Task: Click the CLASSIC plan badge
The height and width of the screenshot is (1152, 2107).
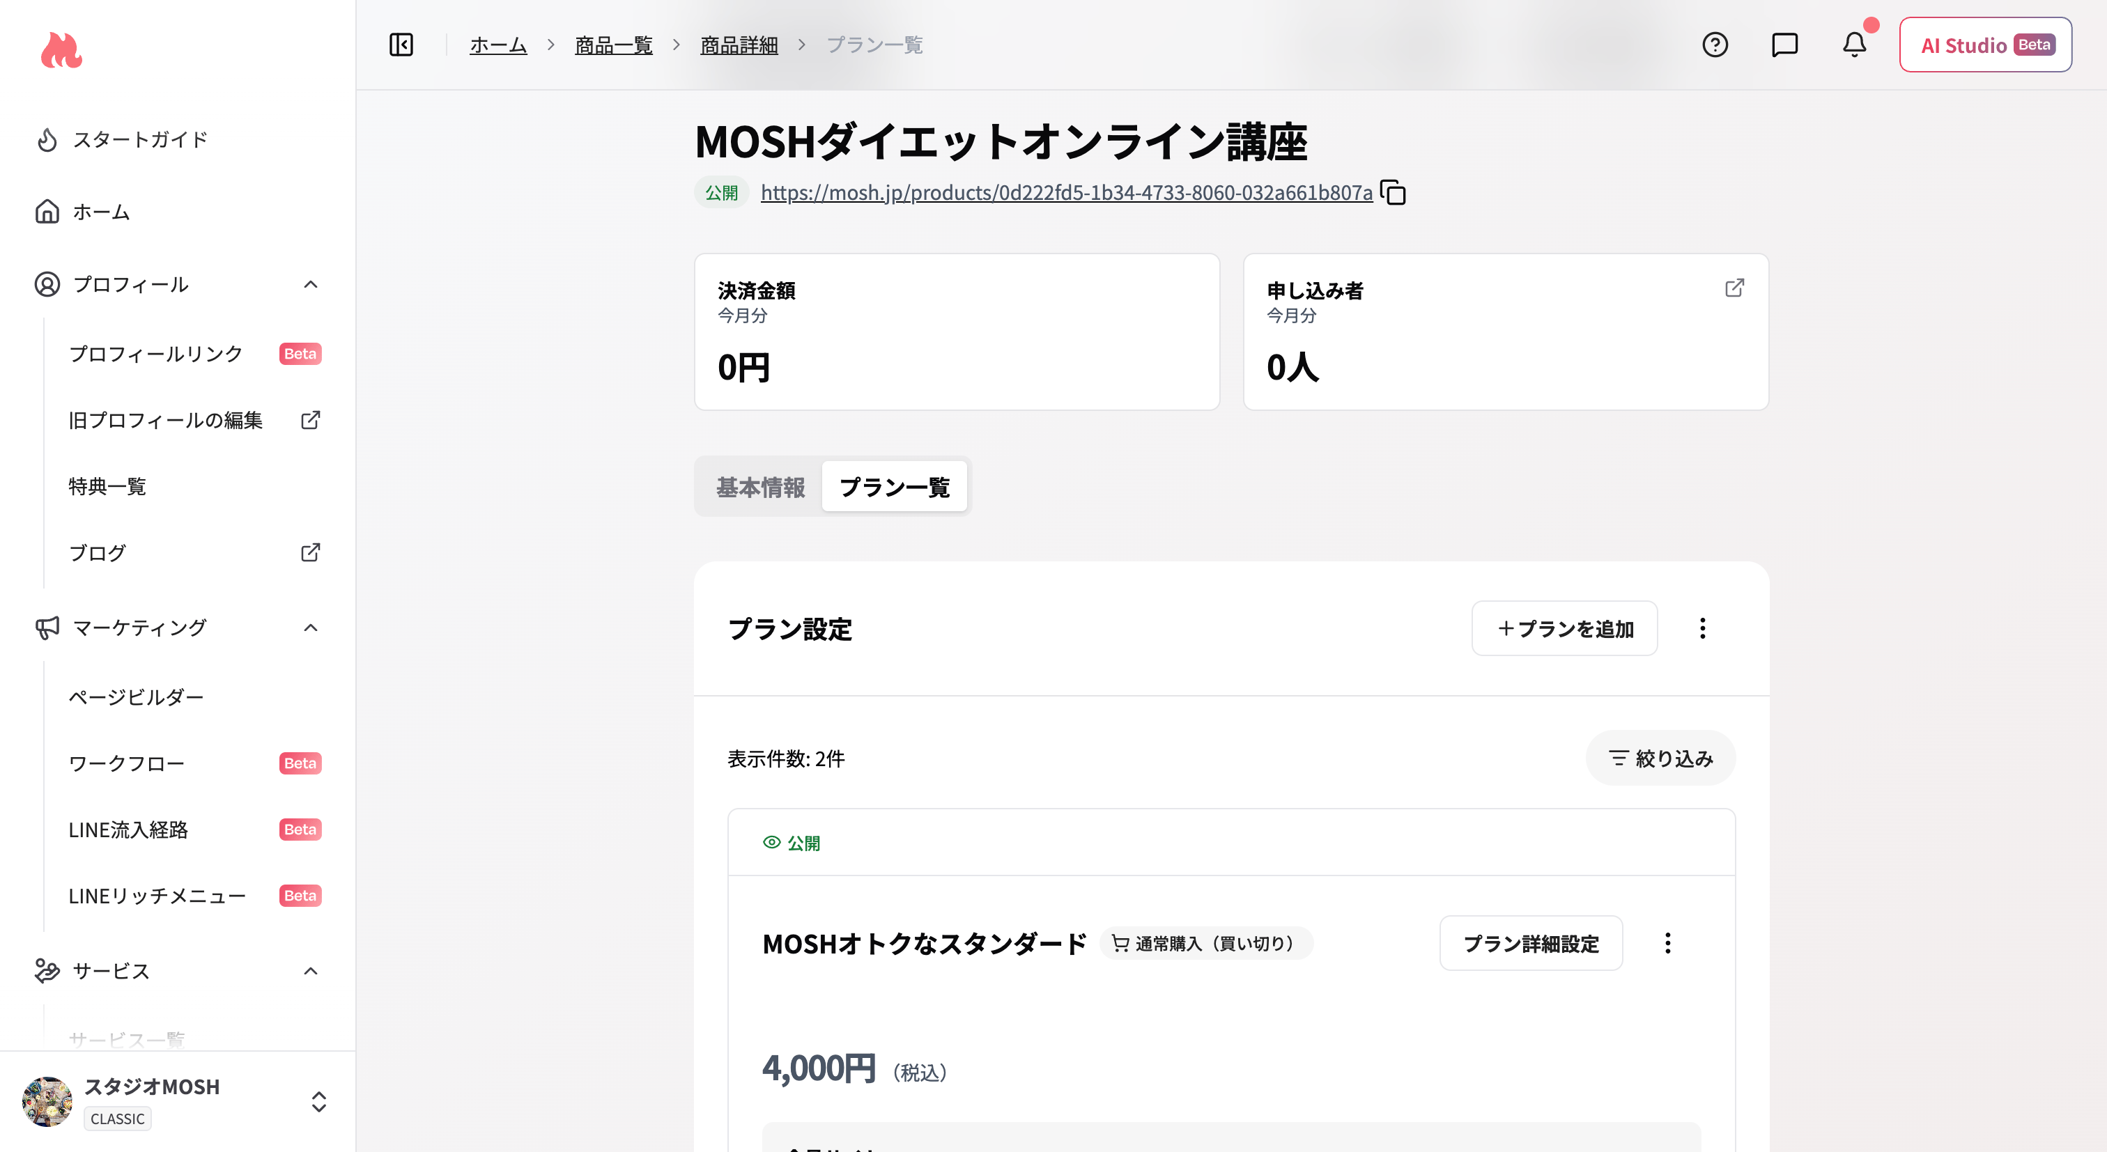Action: 118,1119
